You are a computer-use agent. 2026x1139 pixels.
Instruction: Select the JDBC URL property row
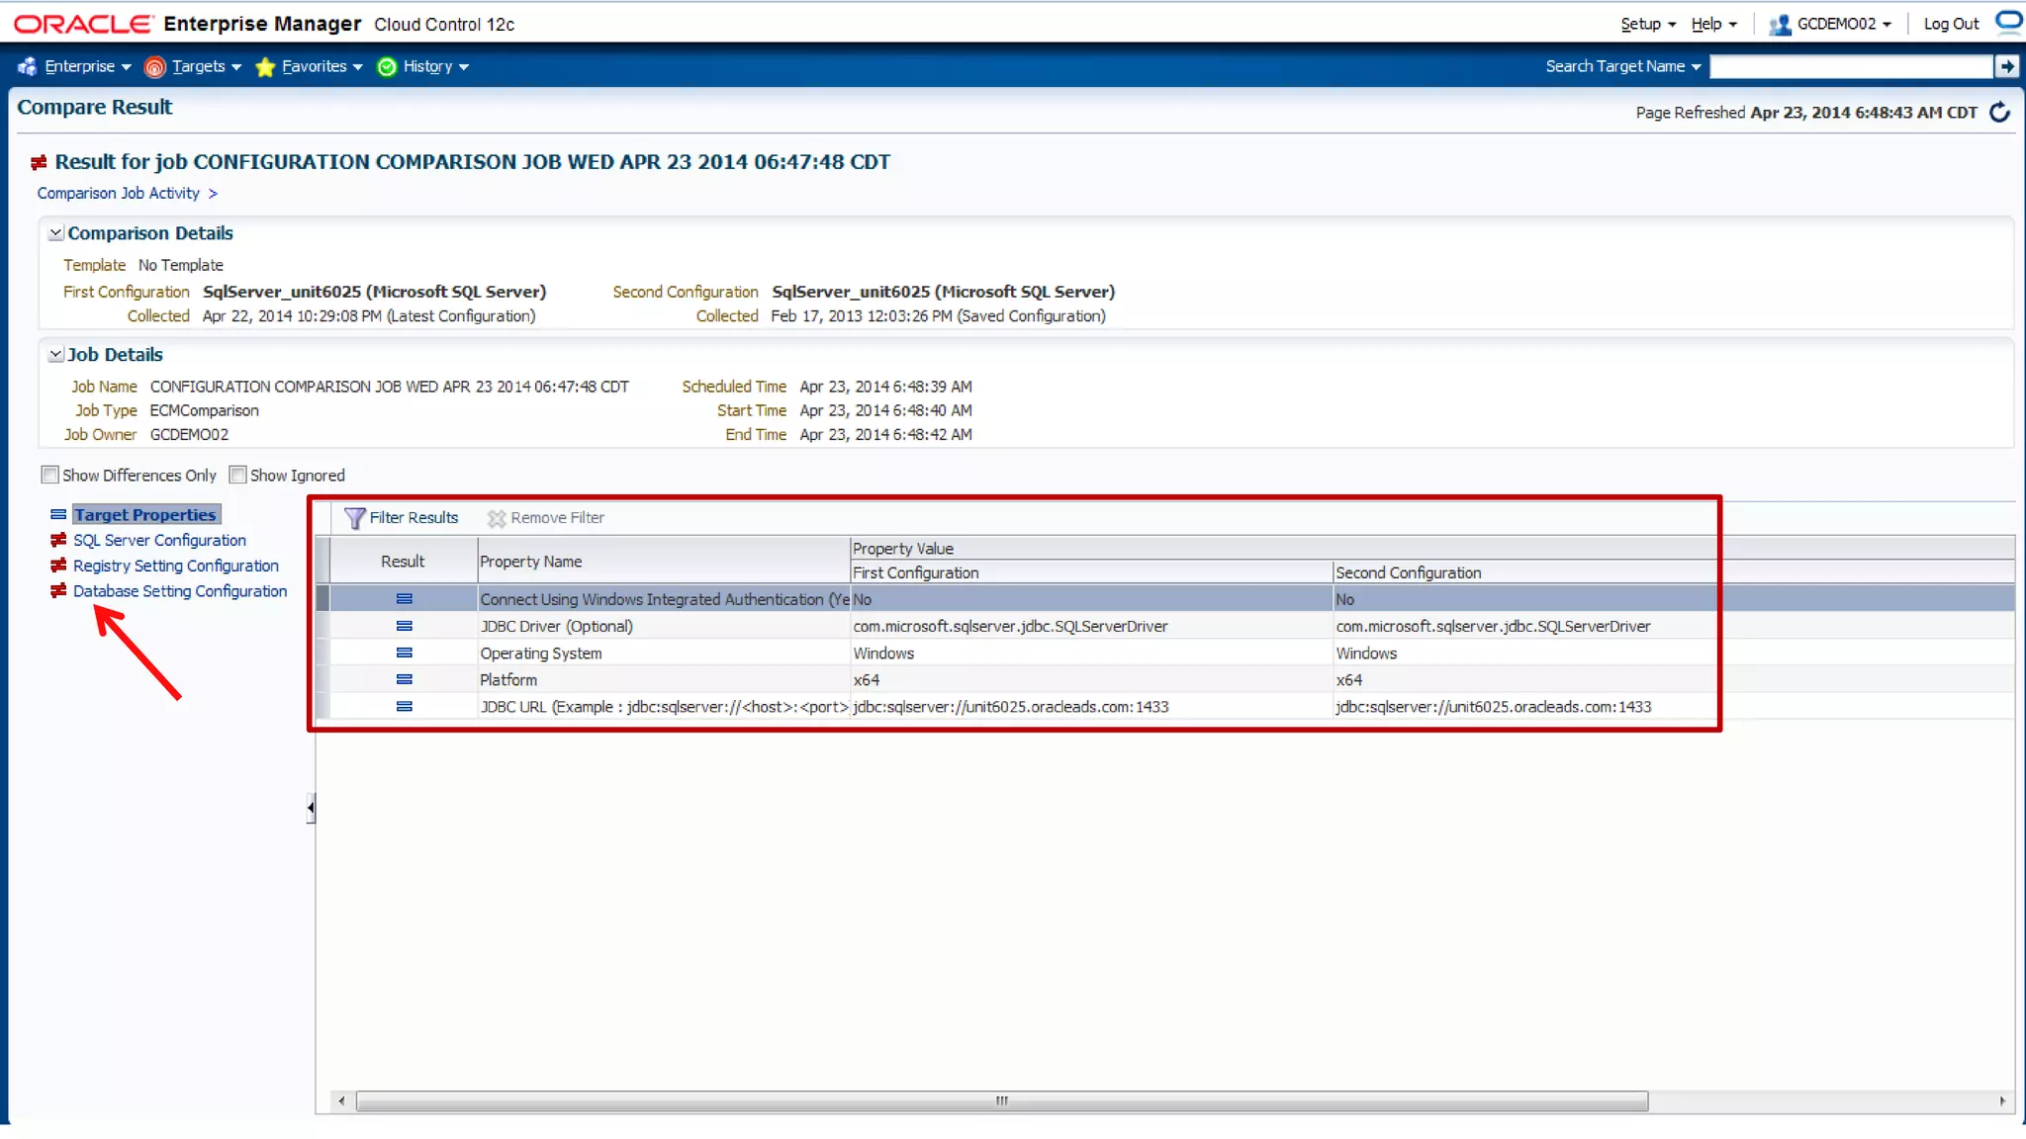pyautogui.click(x=1165, y=706)
